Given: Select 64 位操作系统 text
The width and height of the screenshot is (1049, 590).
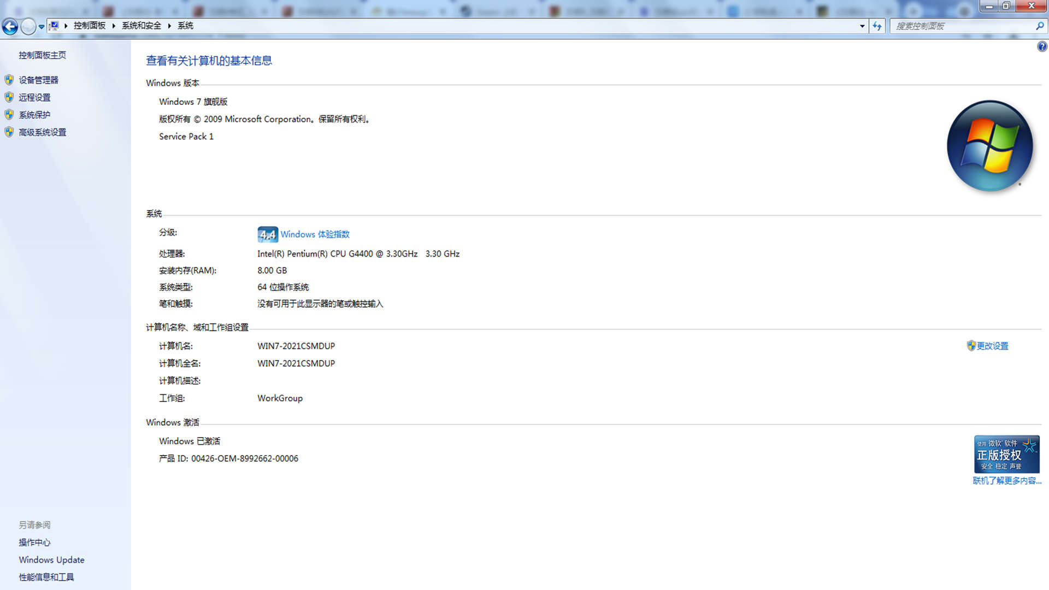Looking at the screenshot, I should [283, 287].
